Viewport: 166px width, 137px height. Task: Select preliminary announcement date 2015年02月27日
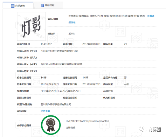(x=50, y=84)
